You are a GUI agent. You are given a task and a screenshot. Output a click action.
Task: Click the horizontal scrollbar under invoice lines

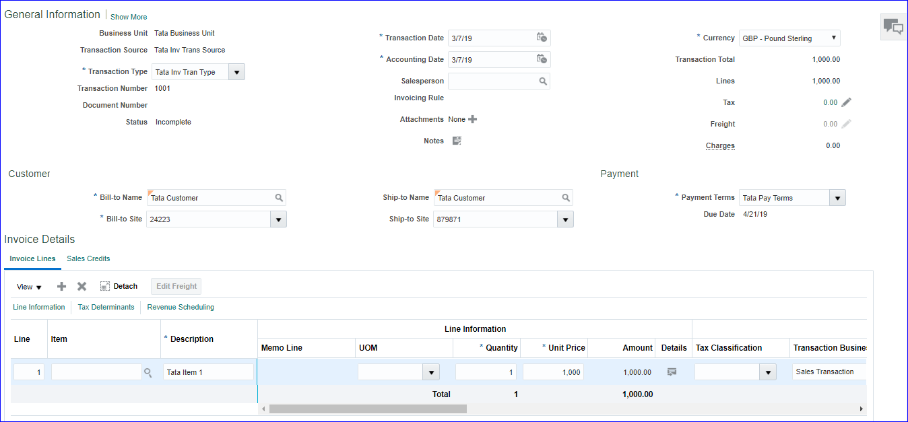tap(367, 409)
